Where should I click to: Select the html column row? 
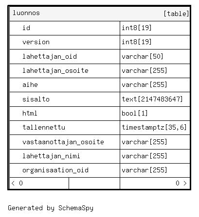(x=100, y=114)
